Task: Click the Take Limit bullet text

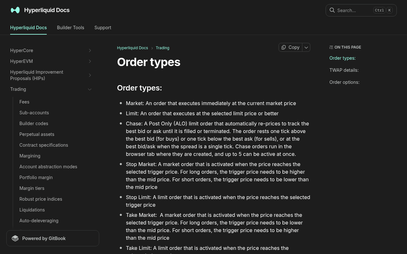Action: [207, 249]
